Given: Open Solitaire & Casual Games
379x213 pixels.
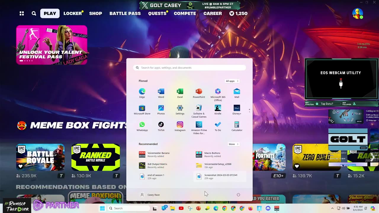Looking at the screenshot, I should click(x=199, y=111).
